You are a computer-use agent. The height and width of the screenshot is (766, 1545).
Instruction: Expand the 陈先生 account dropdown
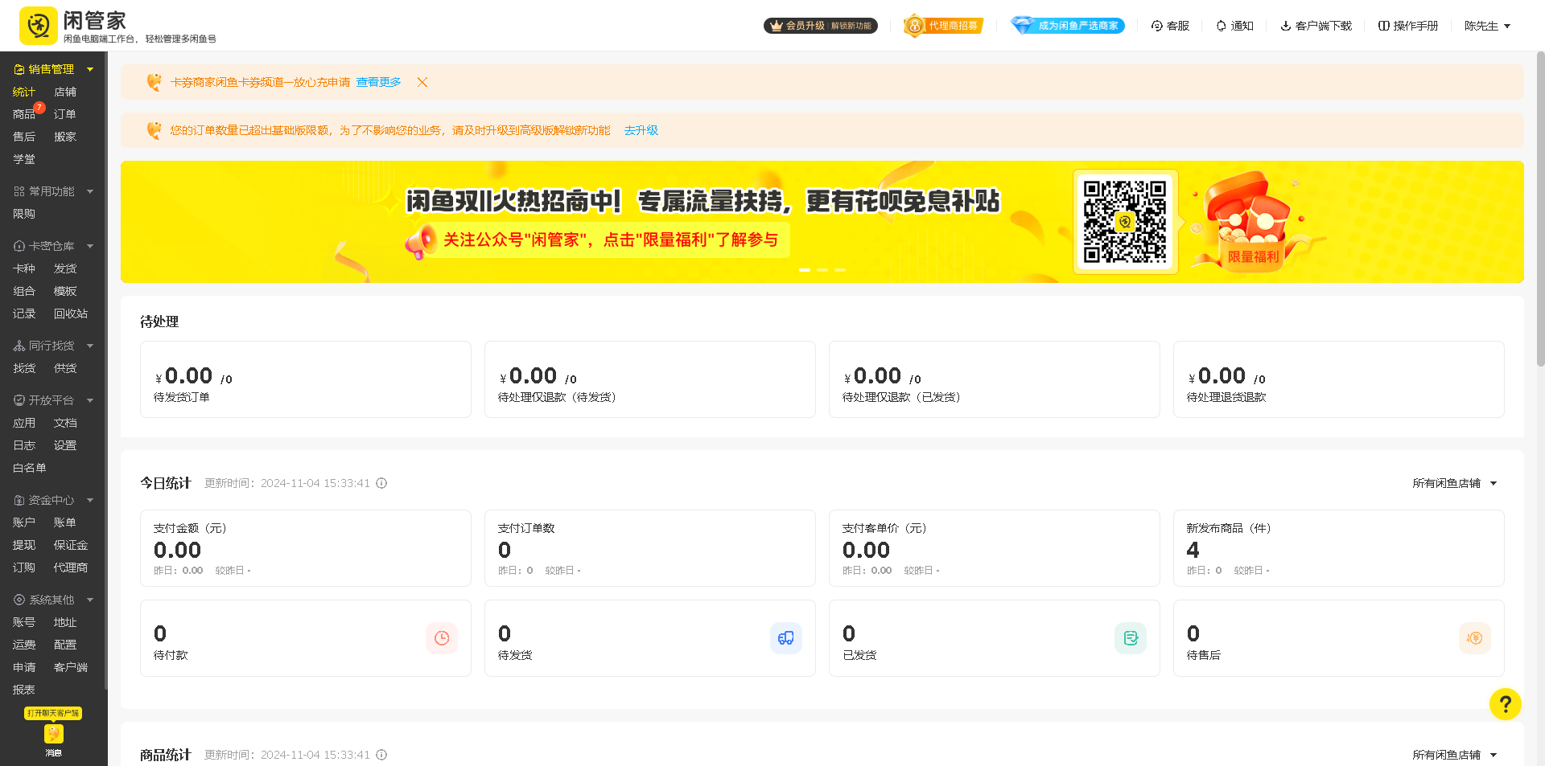point(1487,26)
